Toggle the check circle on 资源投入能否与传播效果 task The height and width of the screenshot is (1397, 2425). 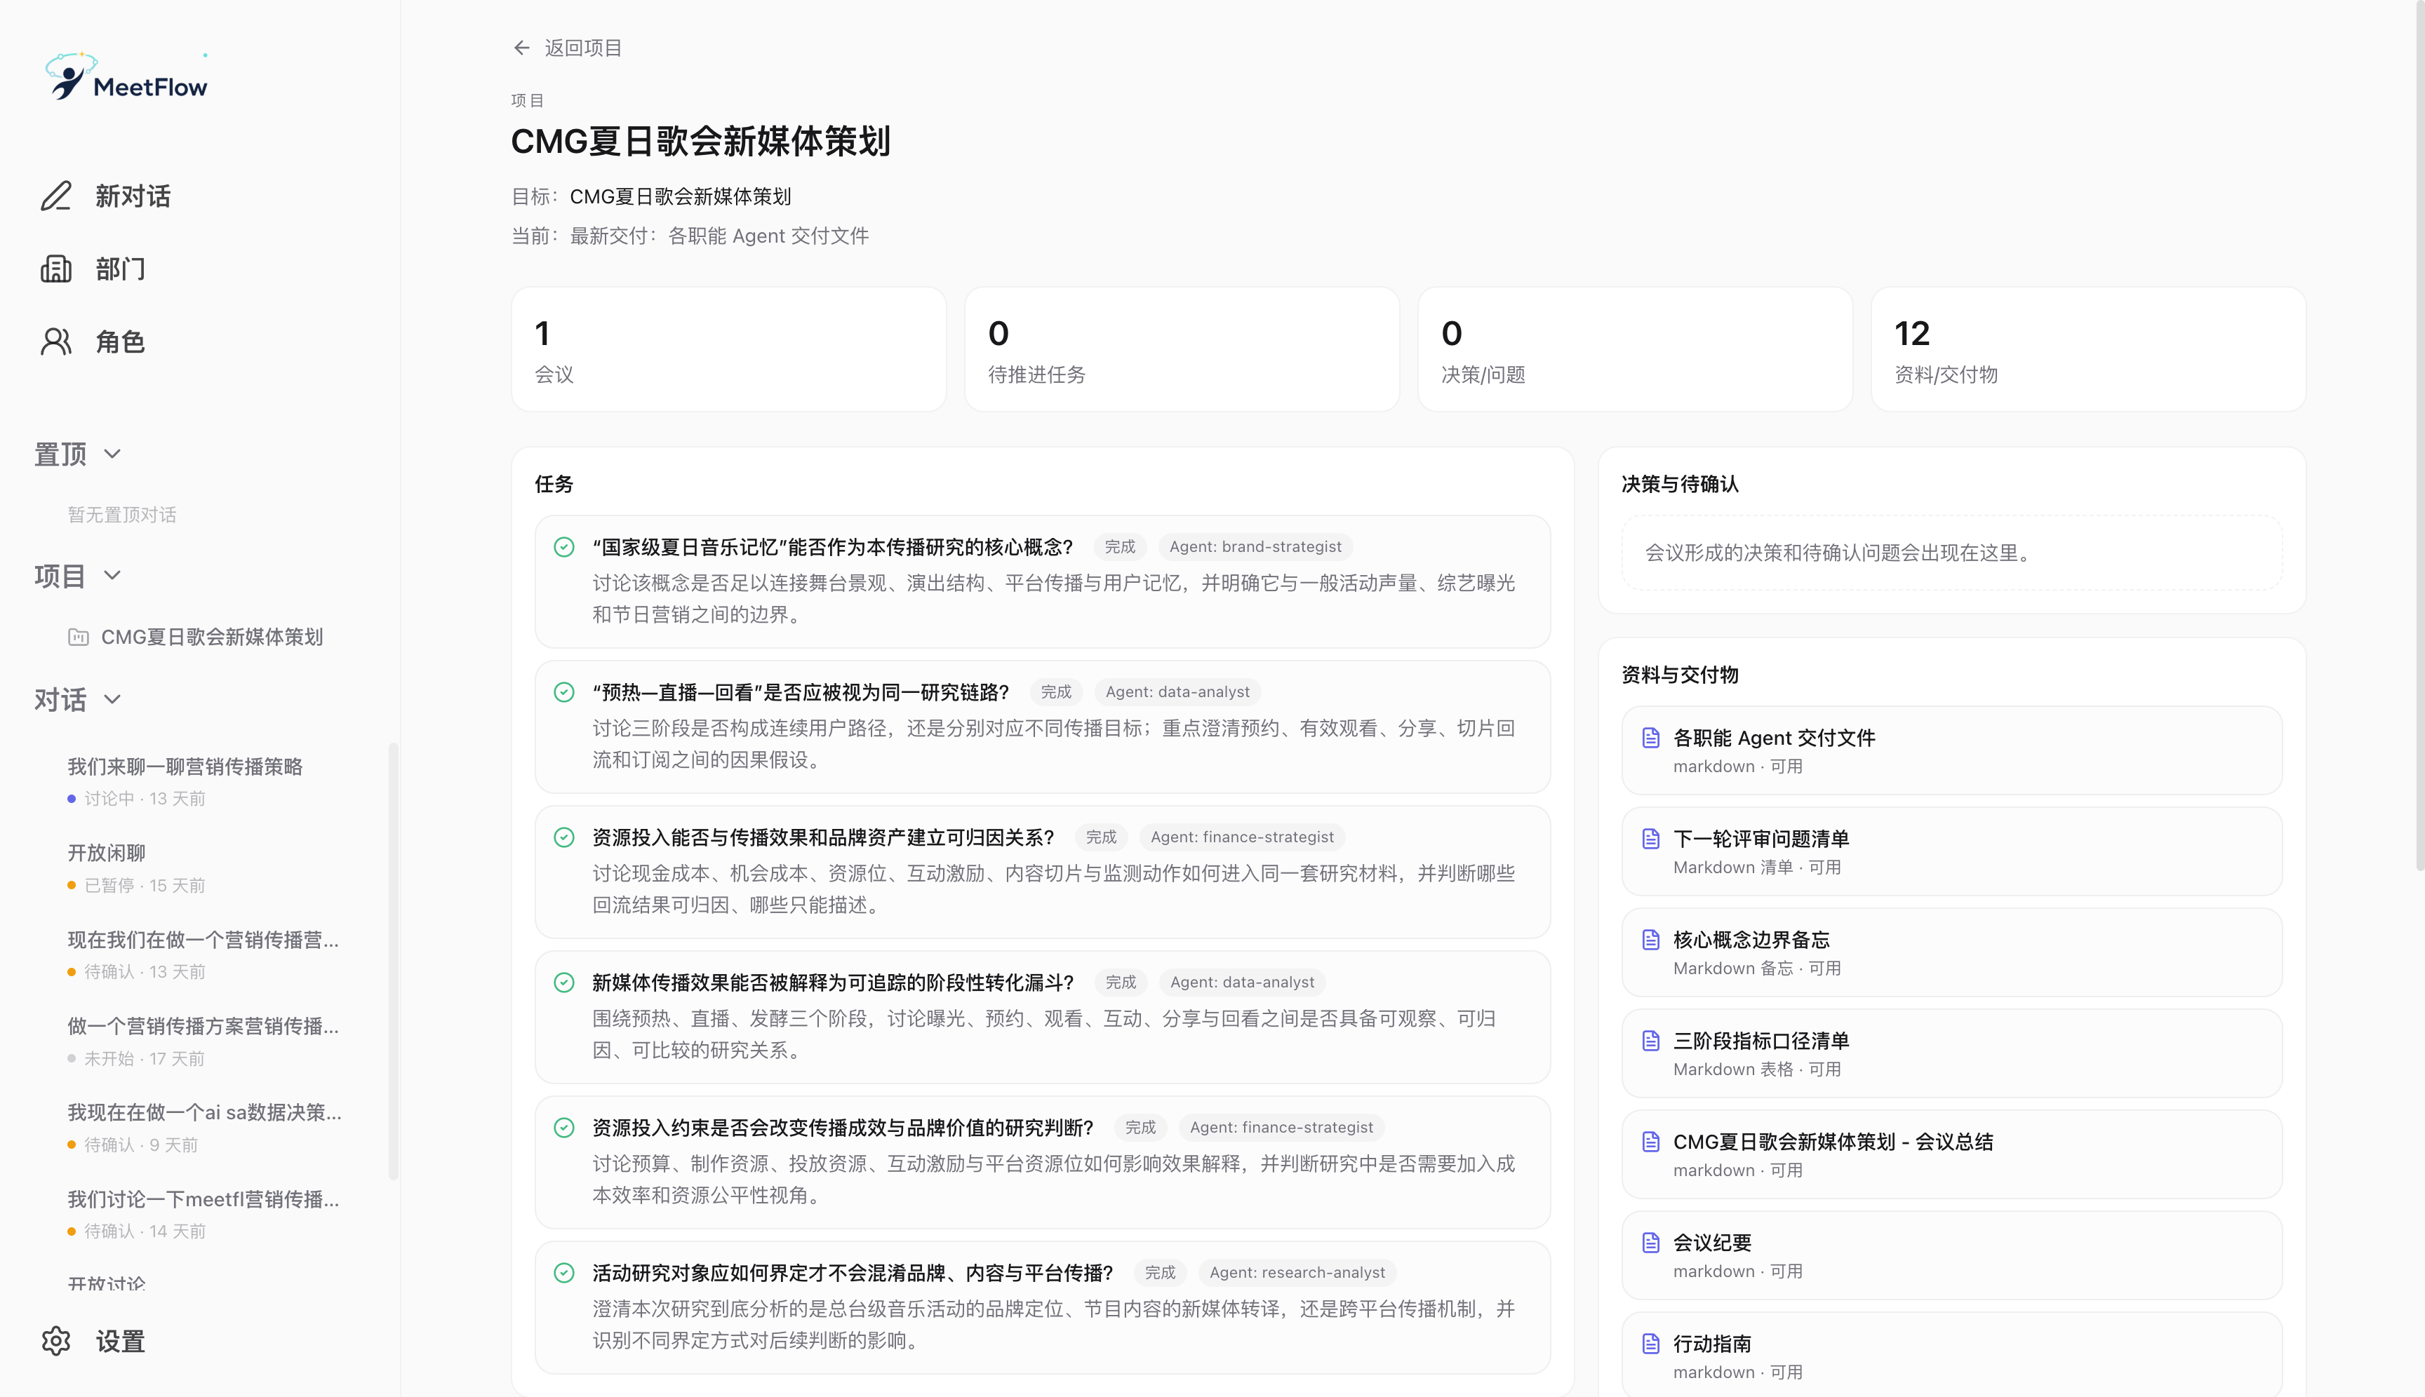pos(564,837)
